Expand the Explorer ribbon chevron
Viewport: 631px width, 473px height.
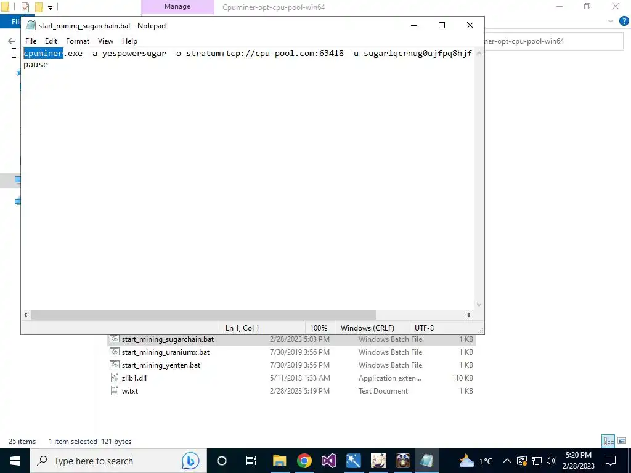point(611,21)
